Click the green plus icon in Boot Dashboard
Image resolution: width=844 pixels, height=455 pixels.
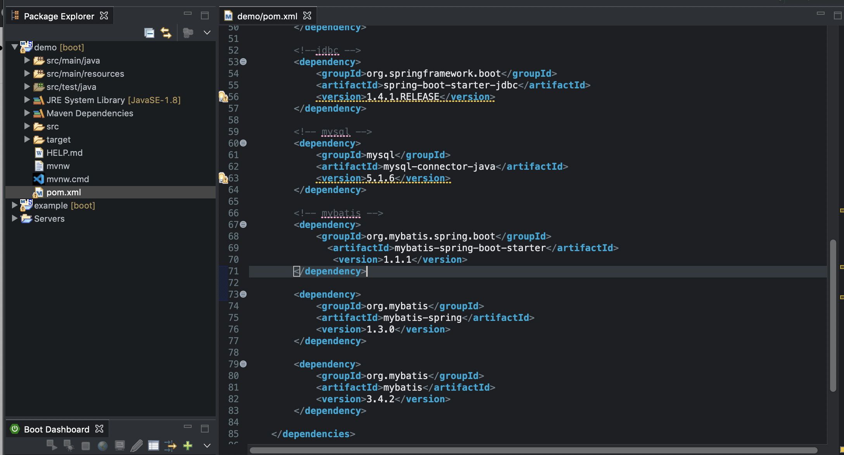tap(188, 446)
